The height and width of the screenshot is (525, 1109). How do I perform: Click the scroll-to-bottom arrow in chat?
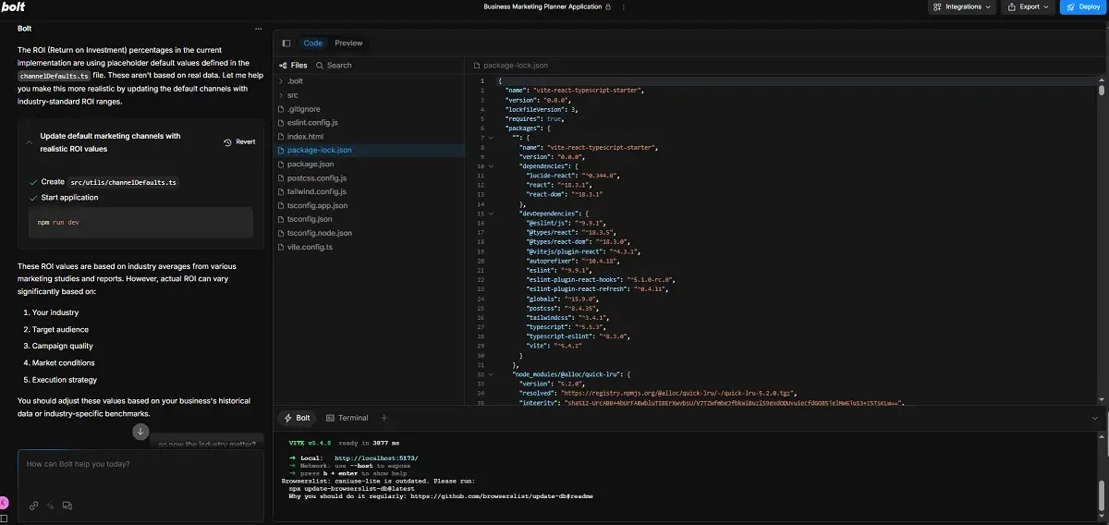coord(140,432)
